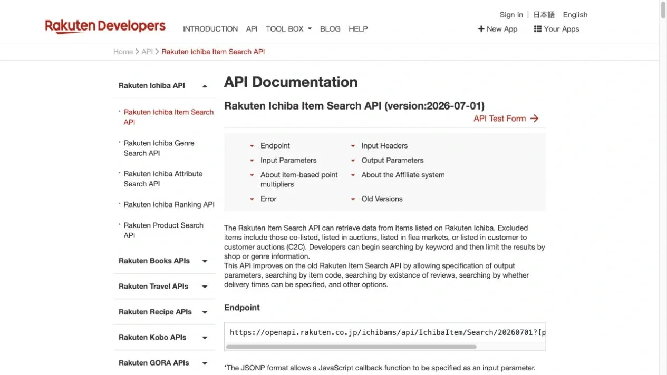Jump to the Error anchor link

point(268,199)
